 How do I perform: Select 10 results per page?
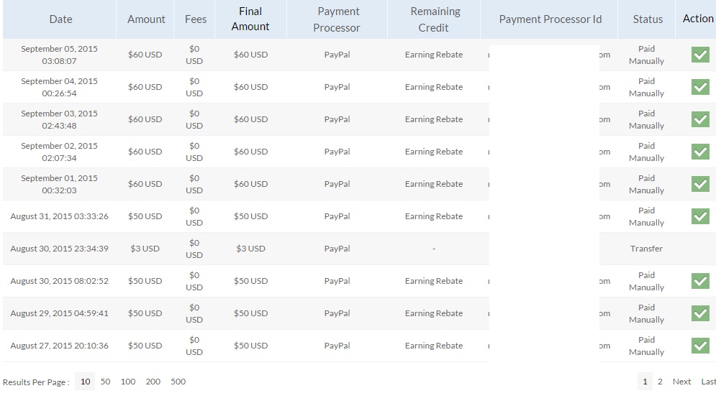pyautogui.click(x=85, y=382)
